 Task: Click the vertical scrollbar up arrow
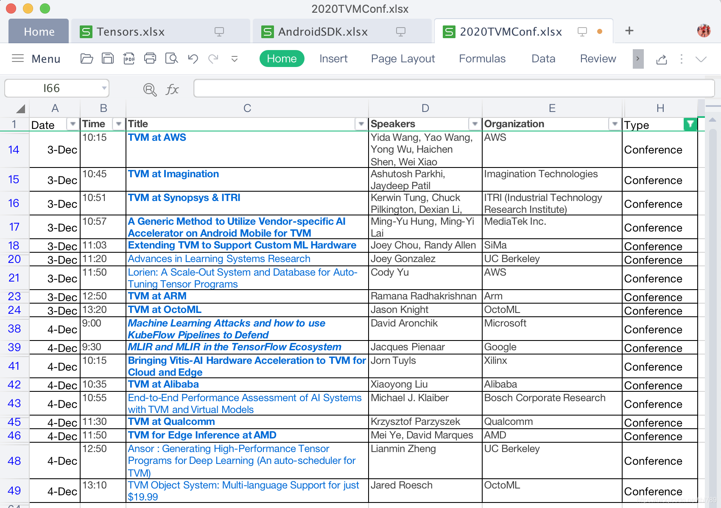point(713,120)
